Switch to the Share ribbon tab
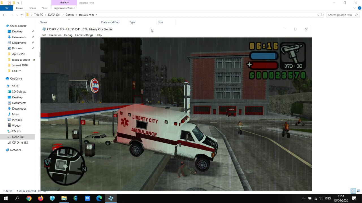Image resolution: width=362 pixels, height=203 pixels. click(x=33, y=8)
